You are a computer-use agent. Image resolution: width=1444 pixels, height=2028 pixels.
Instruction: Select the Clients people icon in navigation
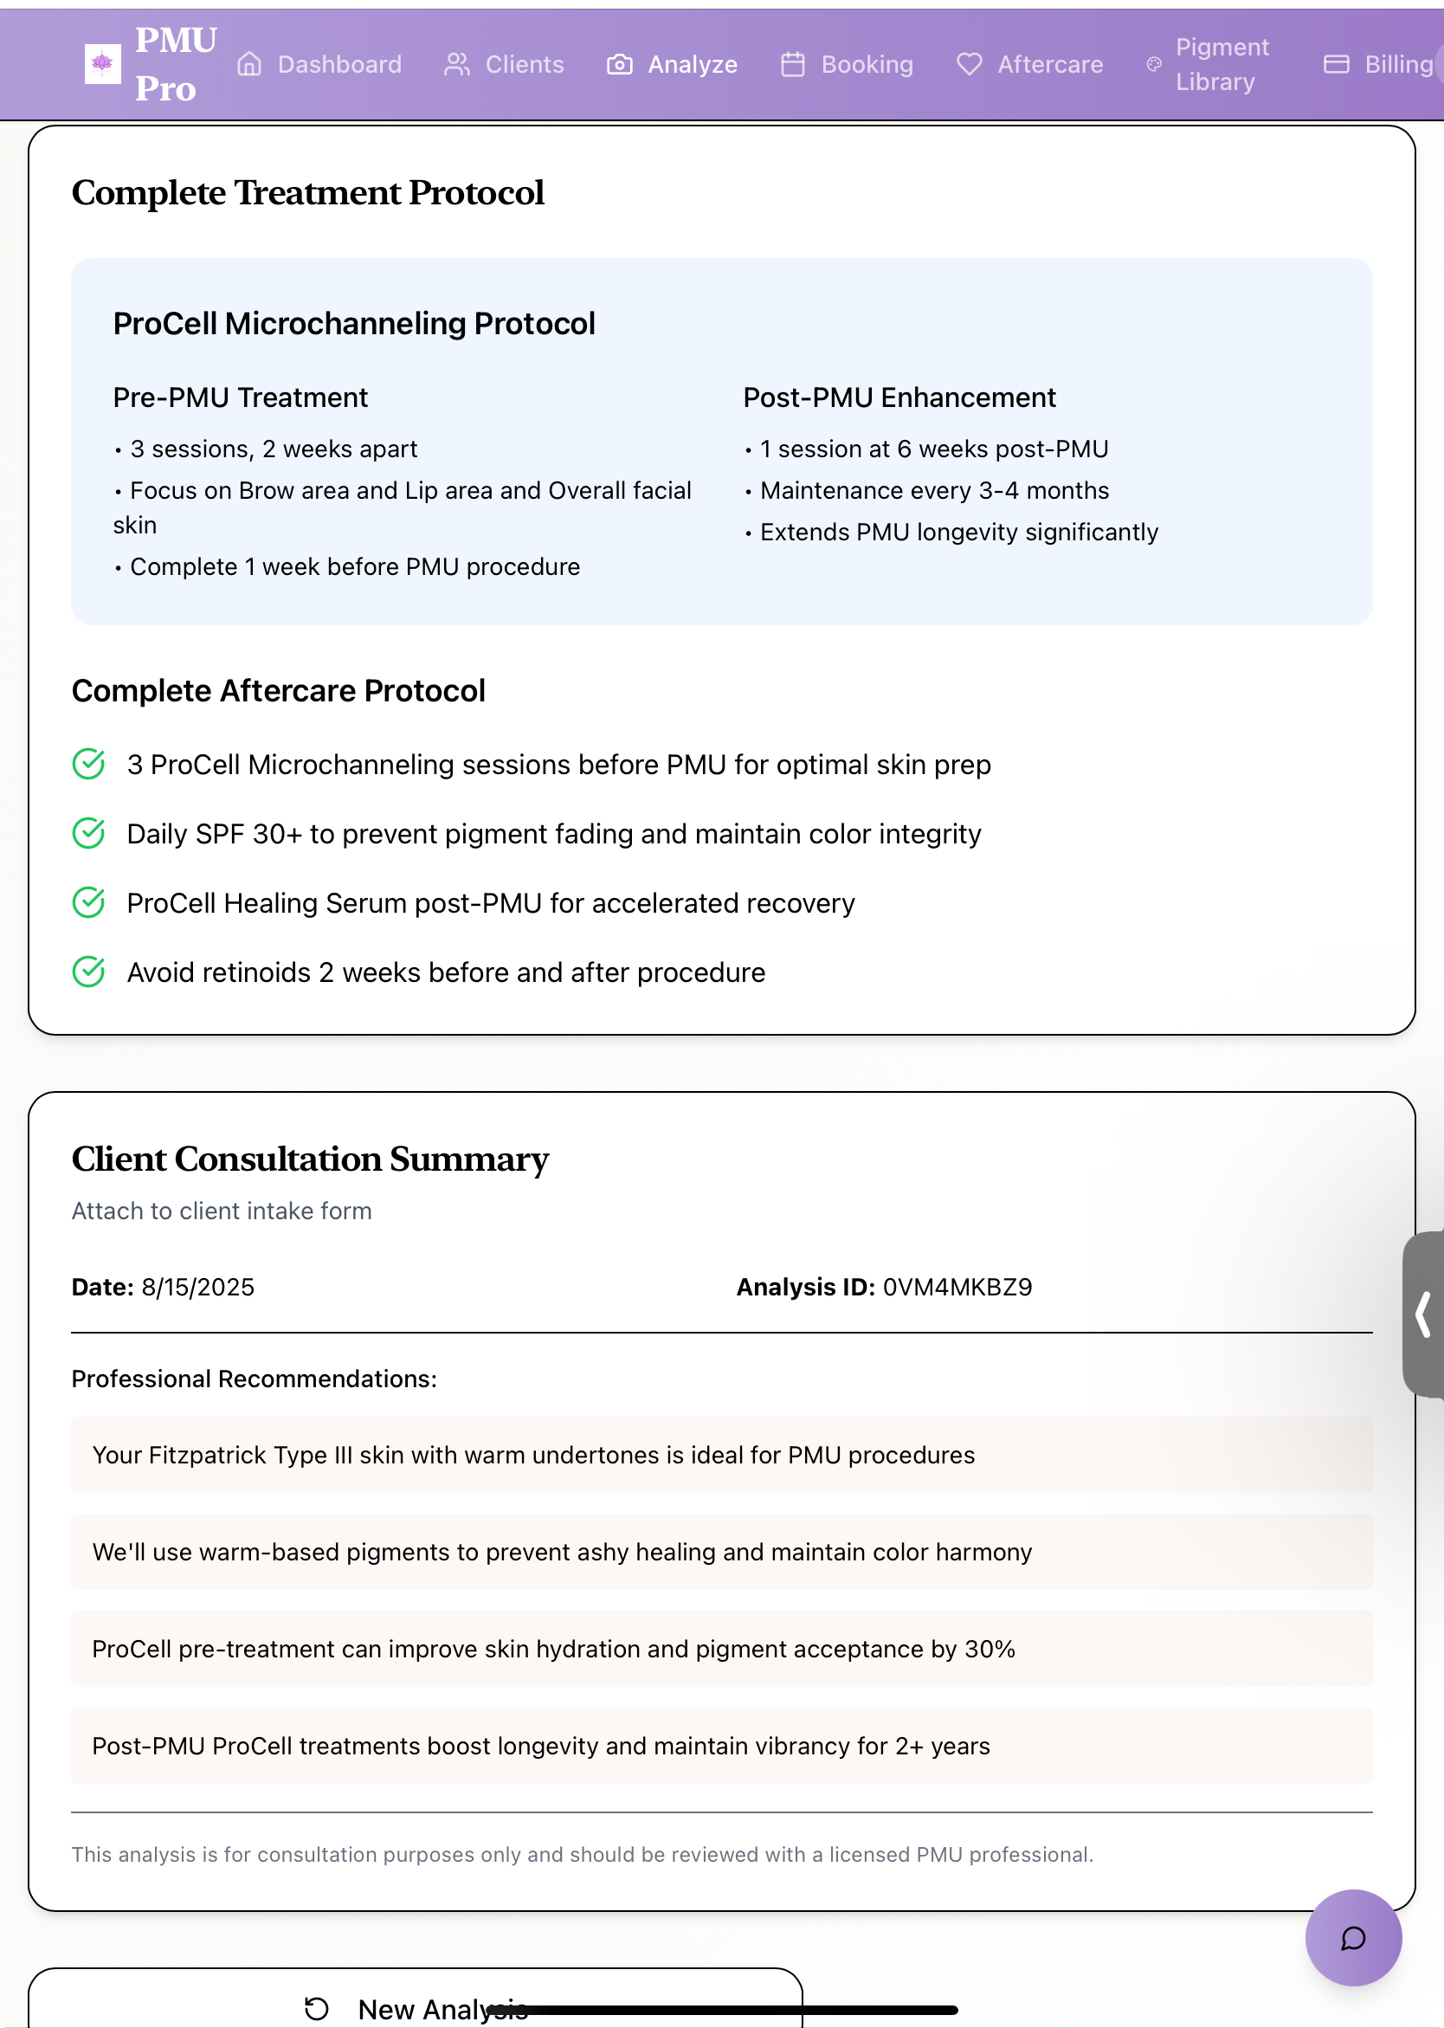coord(456,63)
